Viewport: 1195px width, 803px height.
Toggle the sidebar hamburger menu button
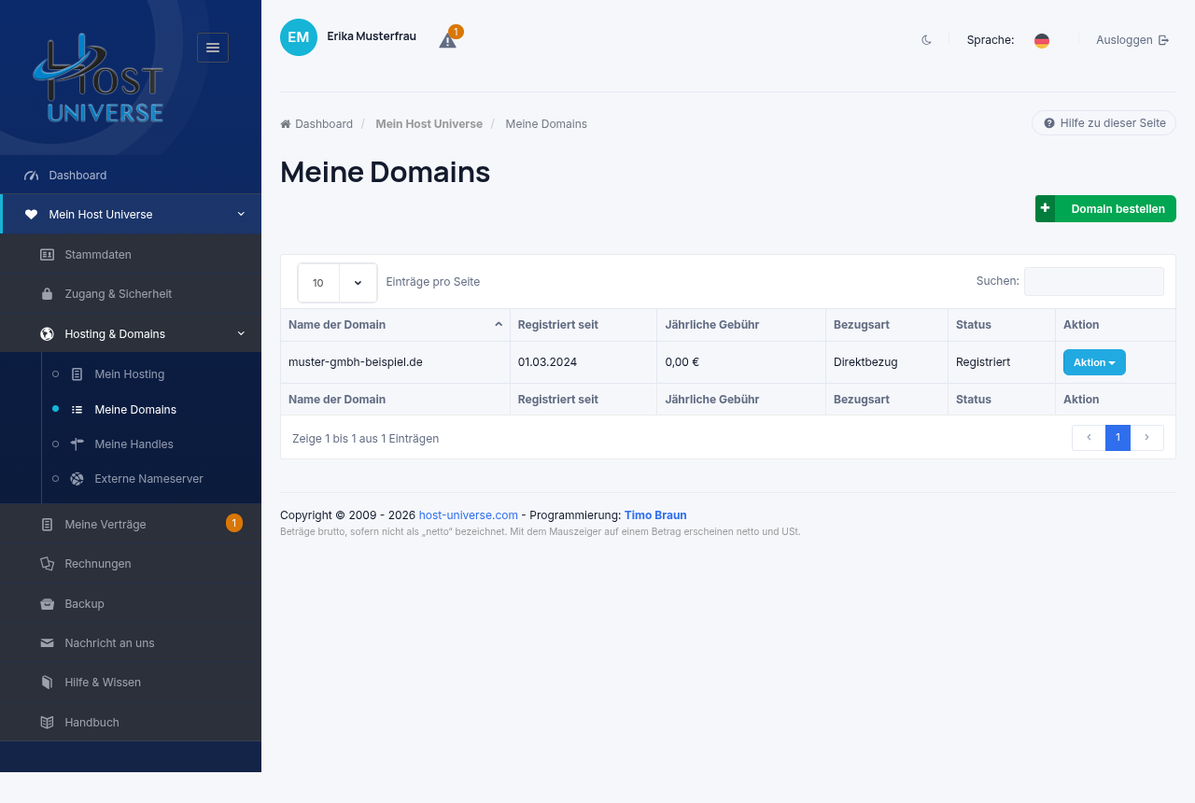tap(213, 48)
